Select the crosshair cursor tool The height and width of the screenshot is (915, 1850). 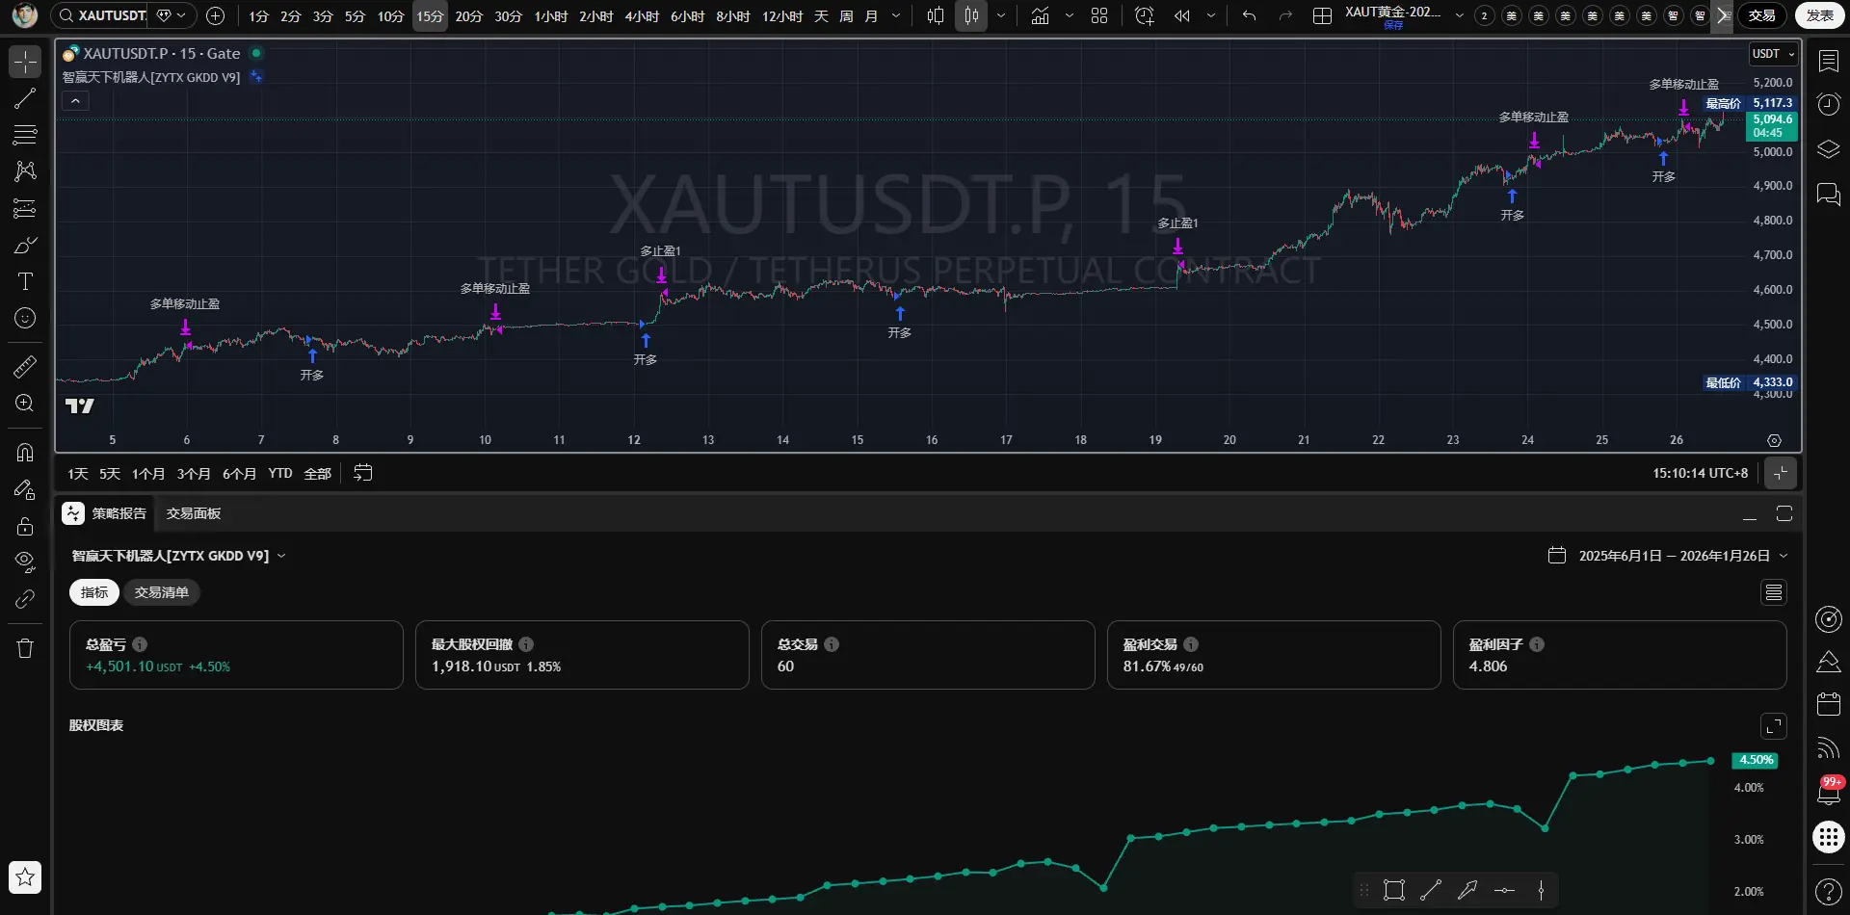pyautogui.click(x=25, y=63)
